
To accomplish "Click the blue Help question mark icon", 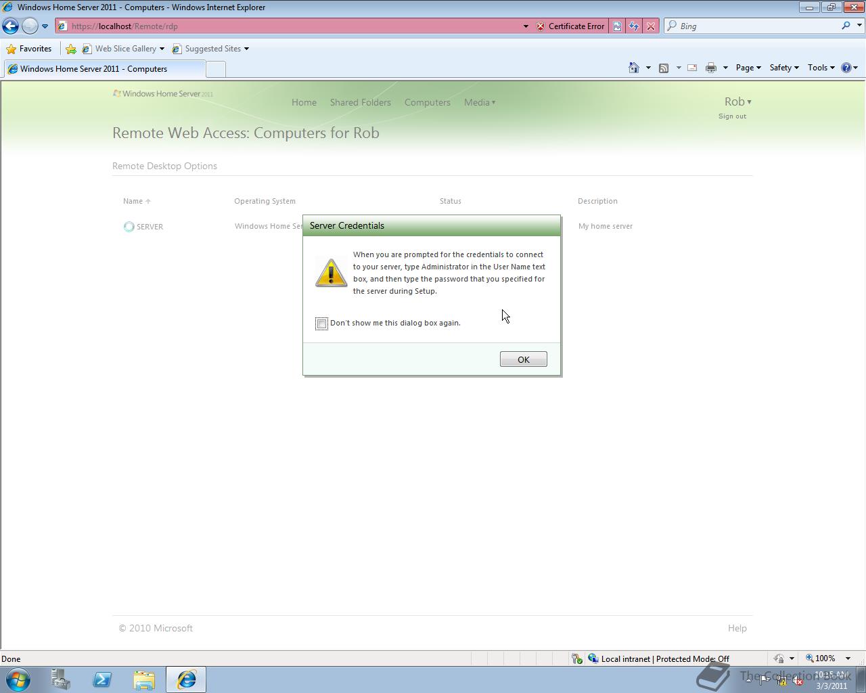I will 846,68.
